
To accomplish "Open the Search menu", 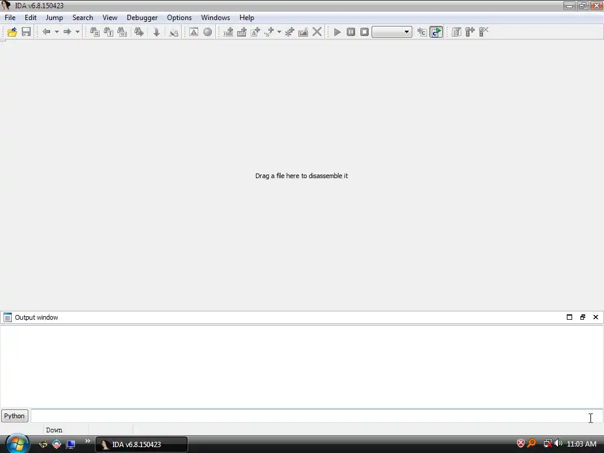I will point(83,18).
